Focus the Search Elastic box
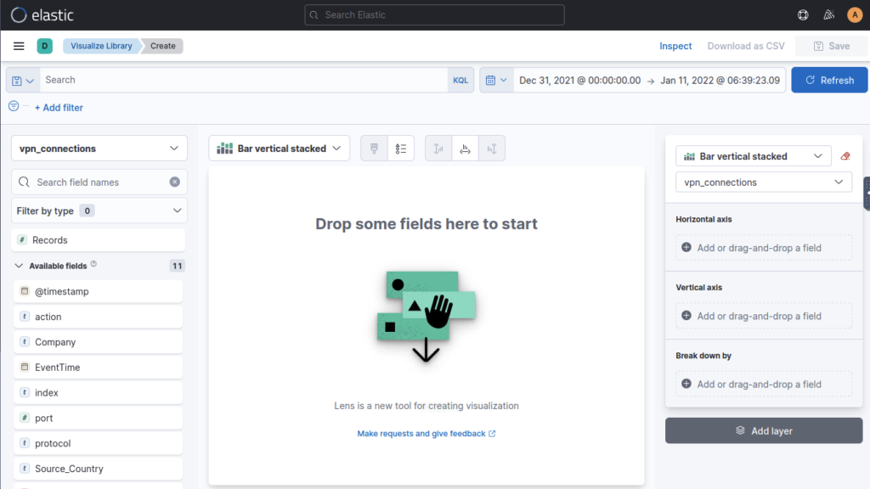870x489 pixels. tap(434, 15)
